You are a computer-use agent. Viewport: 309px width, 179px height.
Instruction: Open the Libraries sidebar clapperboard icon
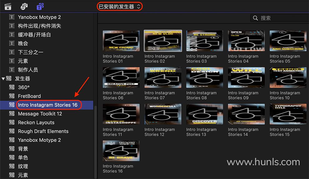click(8, 7)
